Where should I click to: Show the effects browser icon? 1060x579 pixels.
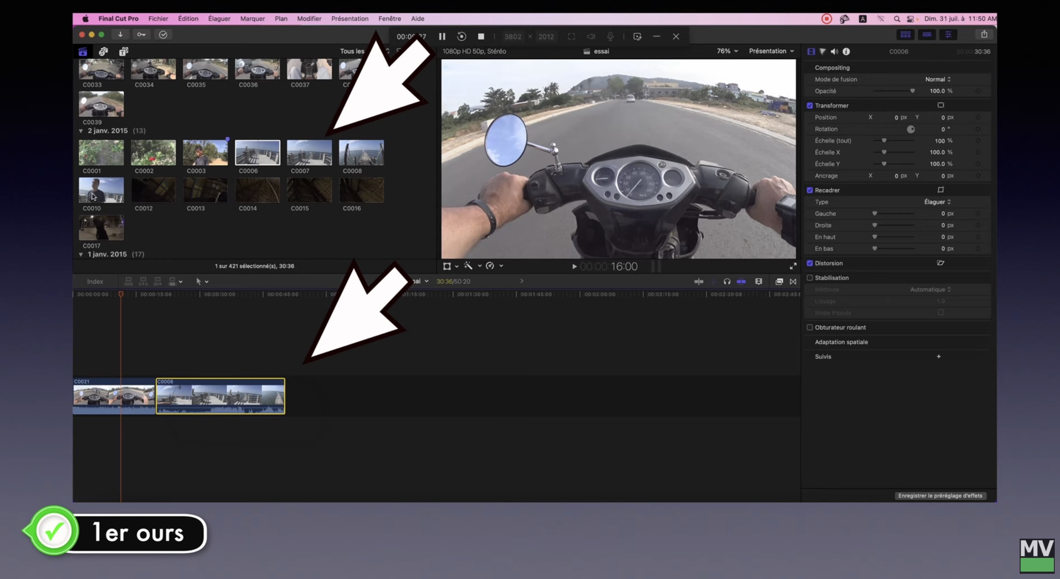[x=779, y=282]
